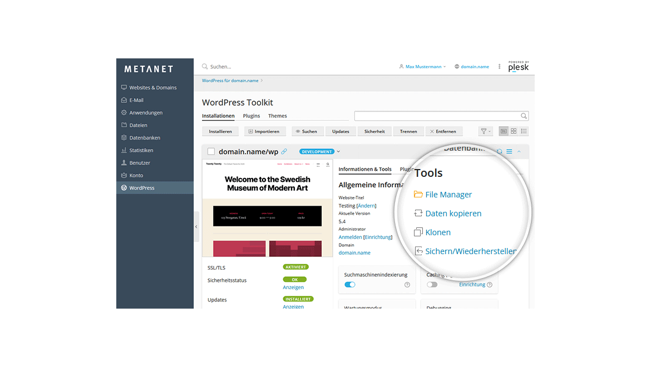The width and height of the screenshot is (651, 367).
Task: Click the Sichern/Wiederherstellen backup icon
Action: tap(418, 251)
